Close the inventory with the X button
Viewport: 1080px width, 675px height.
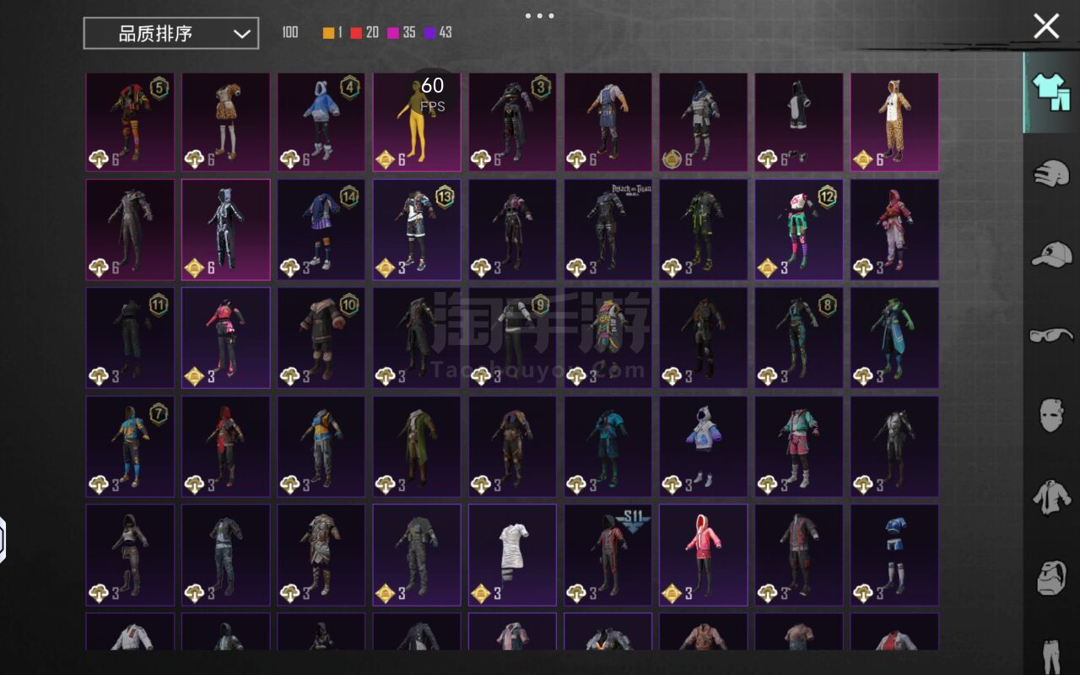(1046, 26)
